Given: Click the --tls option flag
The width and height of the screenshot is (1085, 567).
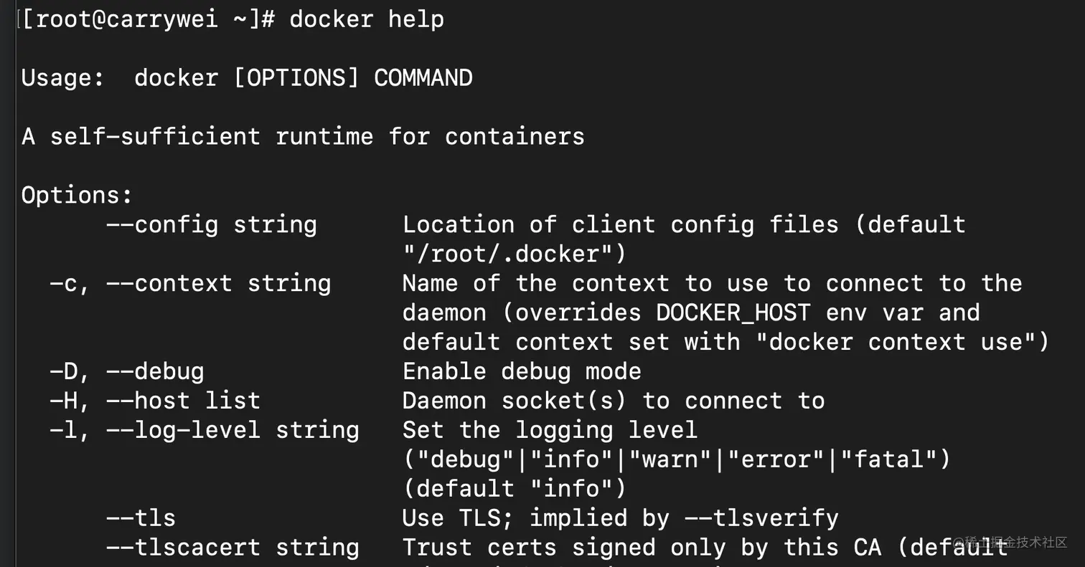Looking at the screenshot, I should 141,518.
